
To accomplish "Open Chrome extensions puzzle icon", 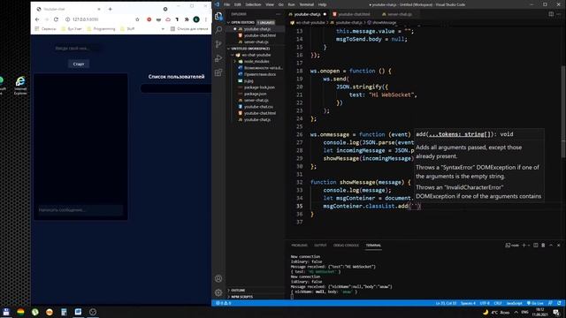I will point(187,19).
